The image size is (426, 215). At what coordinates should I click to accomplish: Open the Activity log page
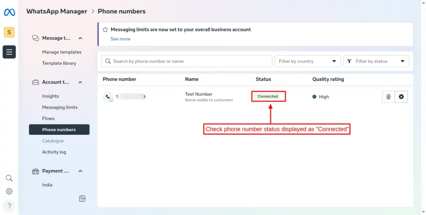[54, 152]
